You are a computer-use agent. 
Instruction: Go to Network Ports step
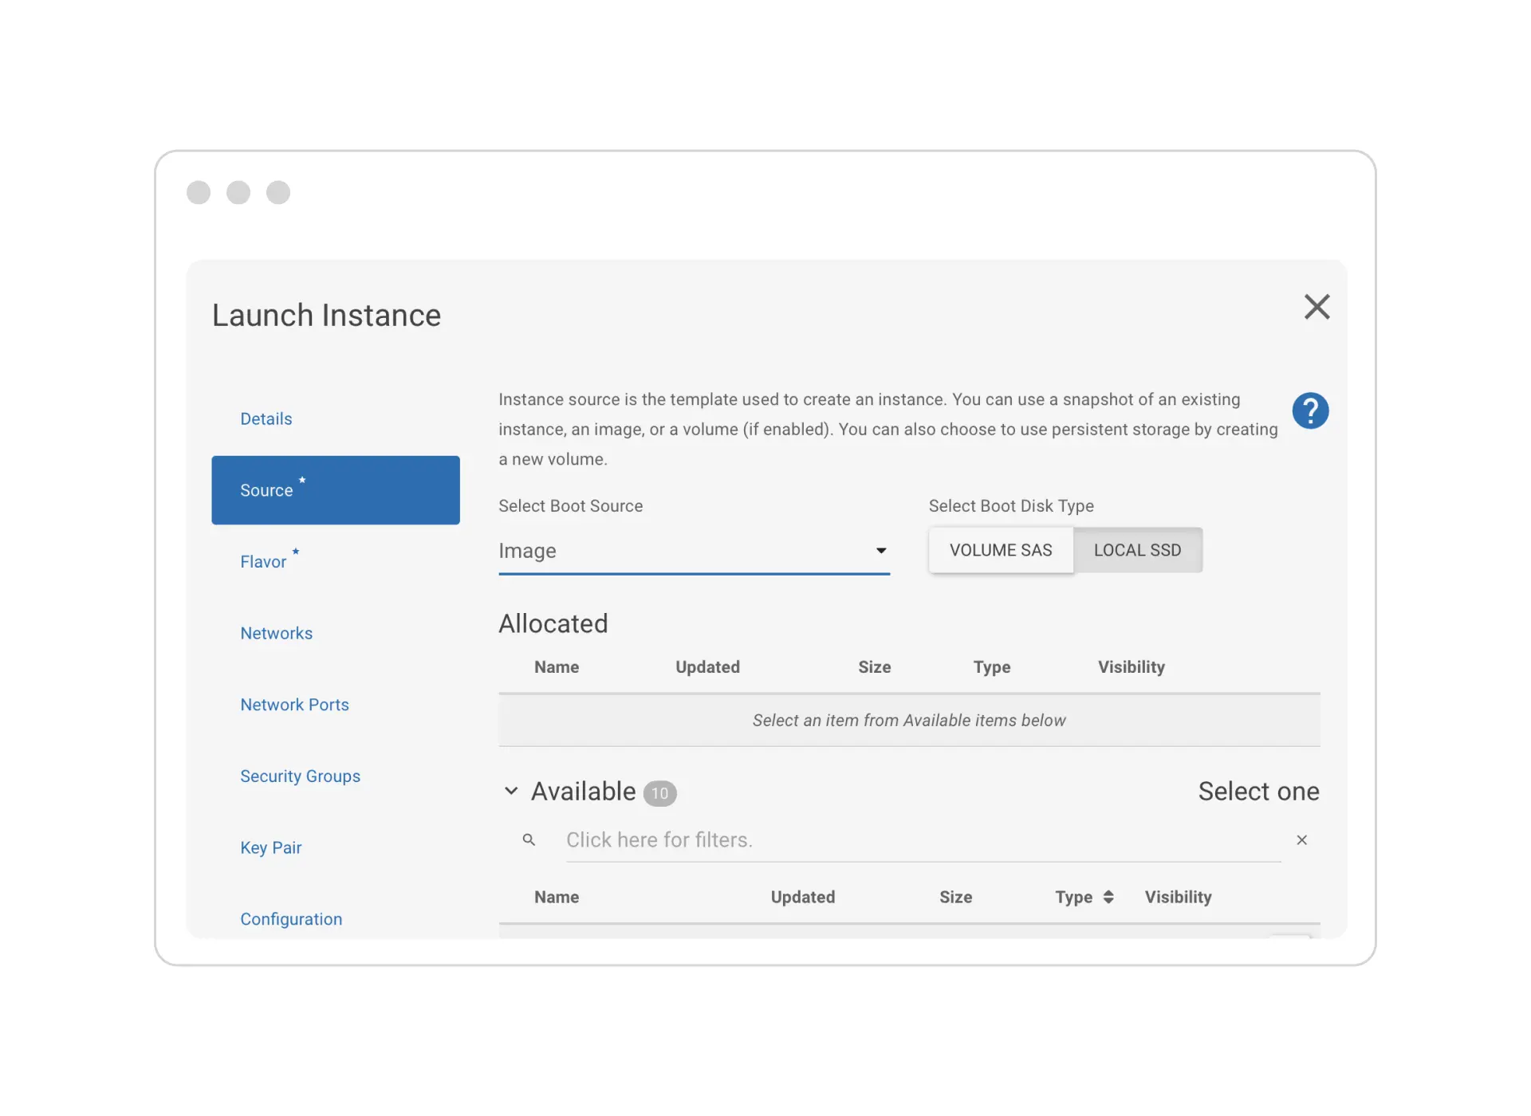click(295, 705)
